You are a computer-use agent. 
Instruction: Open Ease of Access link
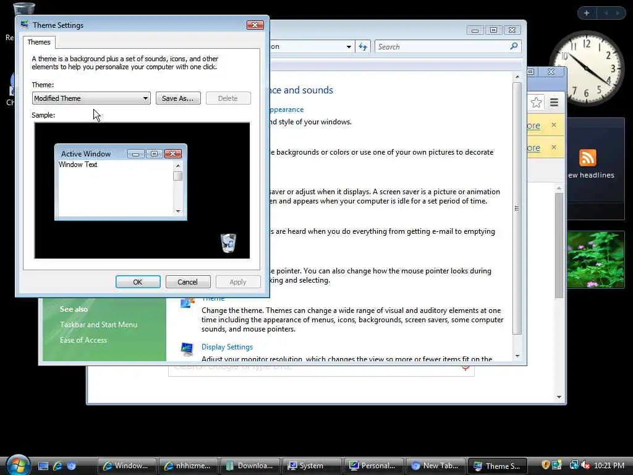(83, 340)
